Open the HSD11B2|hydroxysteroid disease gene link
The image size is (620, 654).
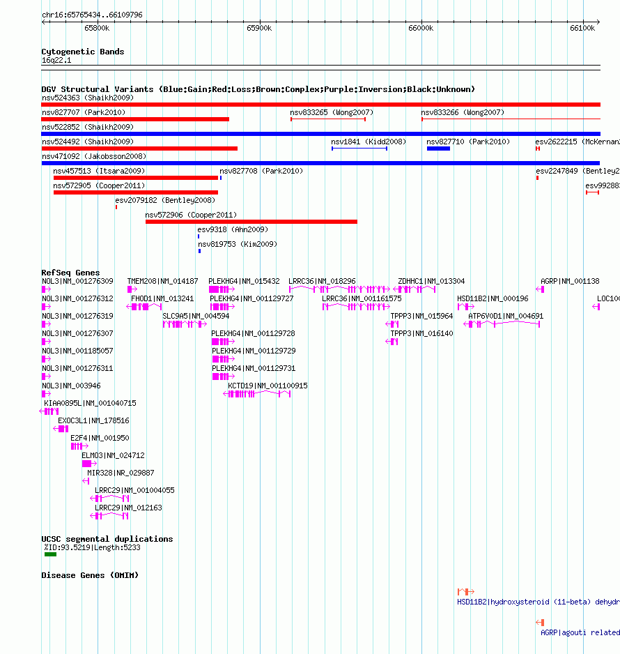coord(538,602)
